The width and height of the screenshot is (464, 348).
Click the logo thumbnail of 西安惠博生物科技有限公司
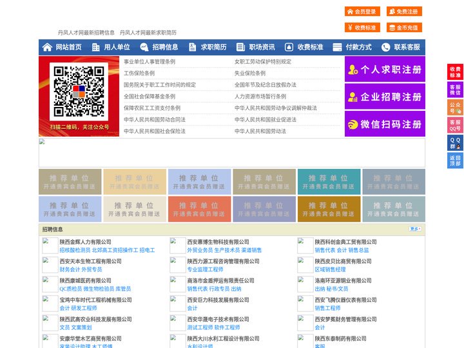click(178, 246)
